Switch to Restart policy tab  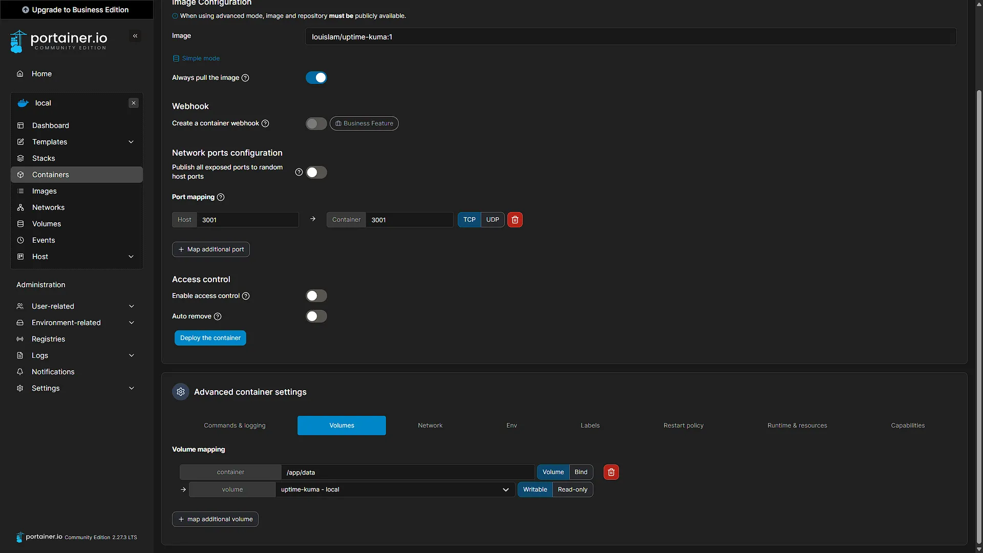683,426
